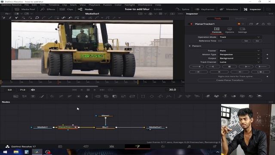Open the Workspace menu

[145, 5]
